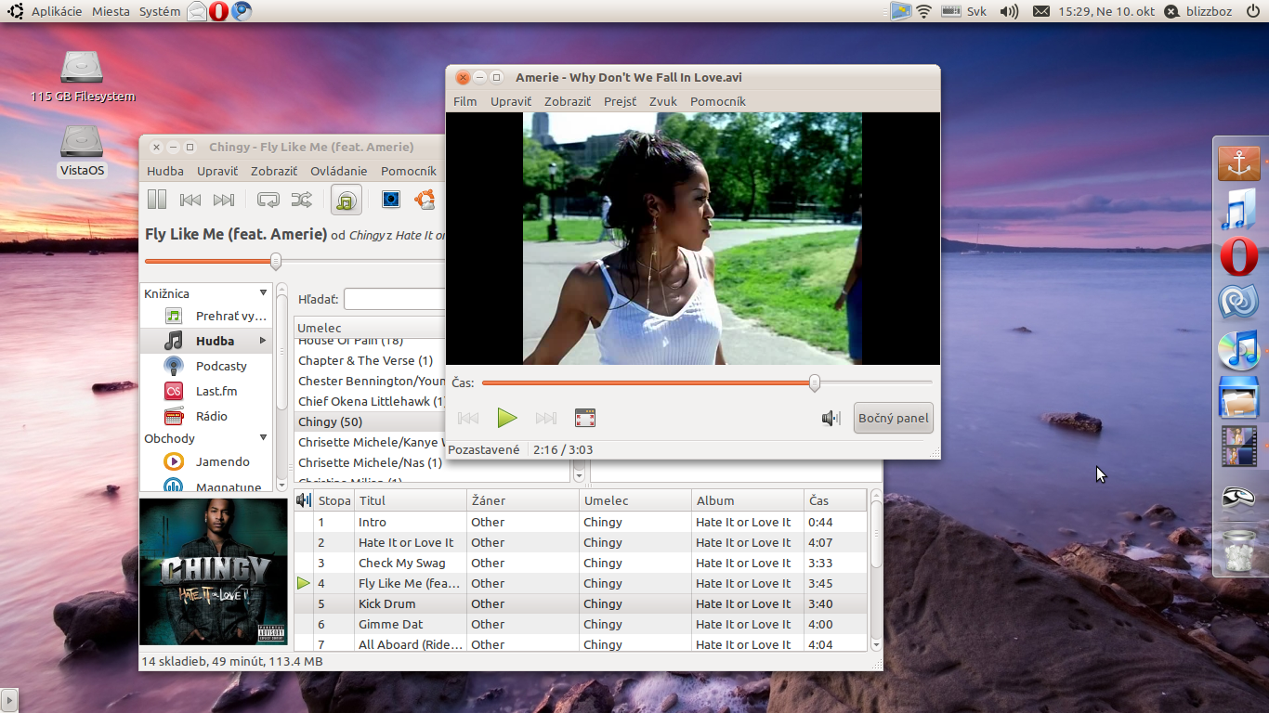Adjust video player volume button
1269x713 pixels.
(x=831, y=418)
